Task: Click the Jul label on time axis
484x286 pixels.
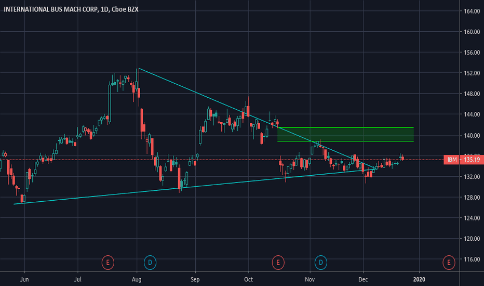Action: coord(78,280)
